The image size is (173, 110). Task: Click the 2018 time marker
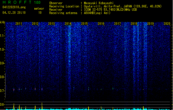[x=134, y=23]
